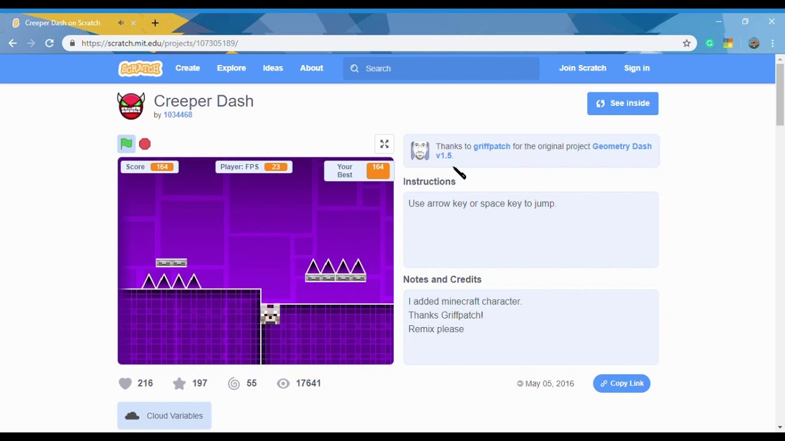Reload the page
The width and height of the screenshot is (785, 441).
[50, 43]
